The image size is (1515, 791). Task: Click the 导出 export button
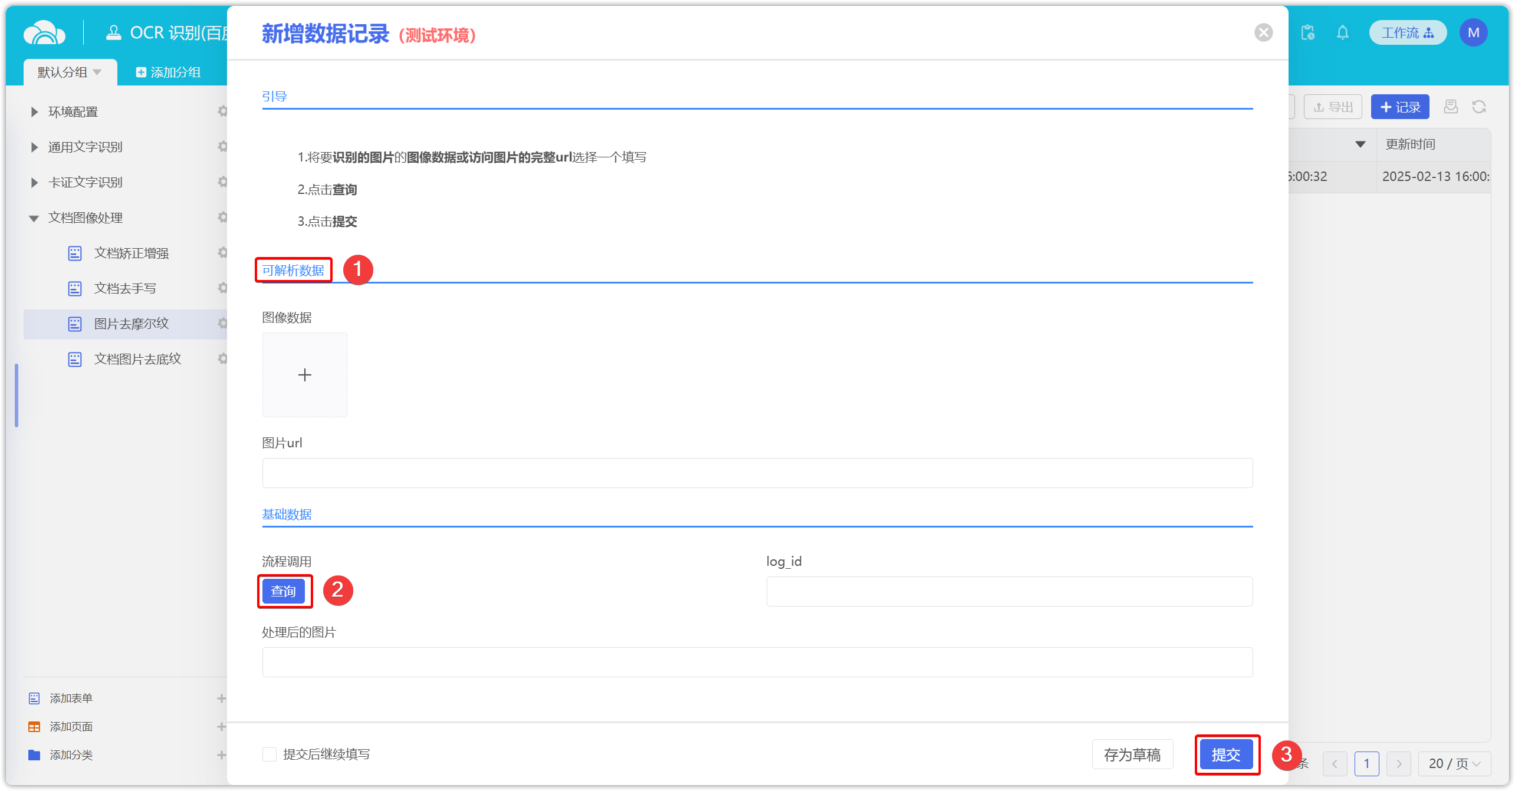(x=1333, y=107)
